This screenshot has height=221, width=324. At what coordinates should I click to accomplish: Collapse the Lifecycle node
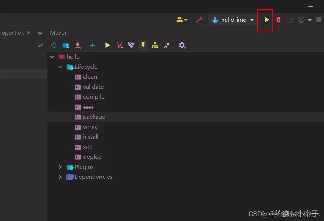60,67
